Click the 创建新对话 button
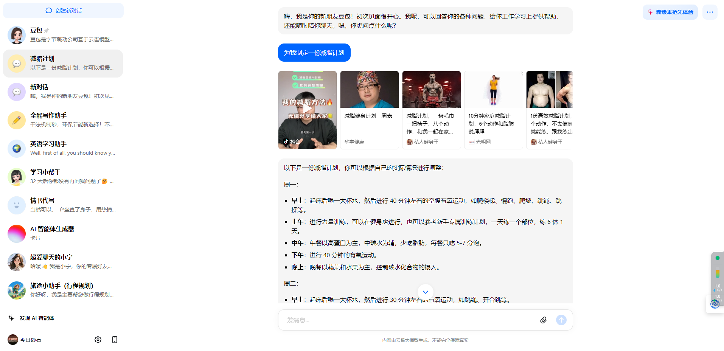This screenshot has height=351, width=724. tap(63, 10)
